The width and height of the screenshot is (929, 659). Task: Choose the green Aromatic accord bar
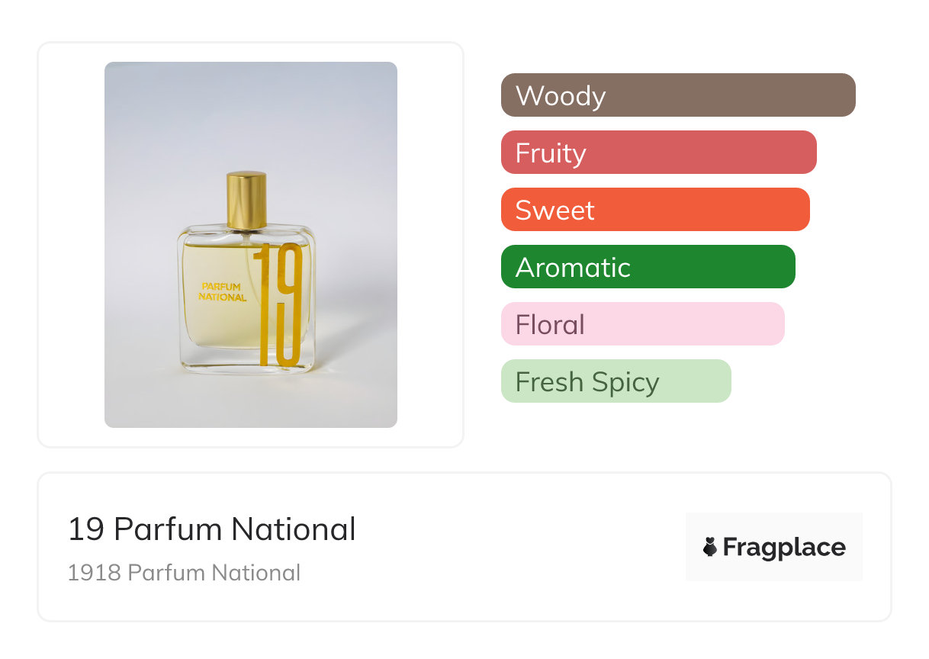click(648, 267)
